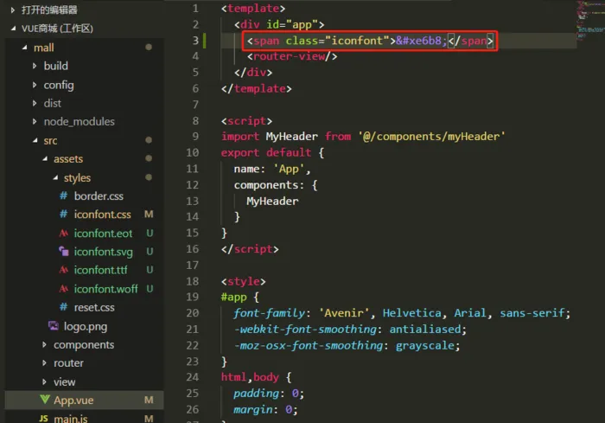Click the 'router-view' tag text
The height and width of the screenshot is (423, 605).
click(289, 56)
